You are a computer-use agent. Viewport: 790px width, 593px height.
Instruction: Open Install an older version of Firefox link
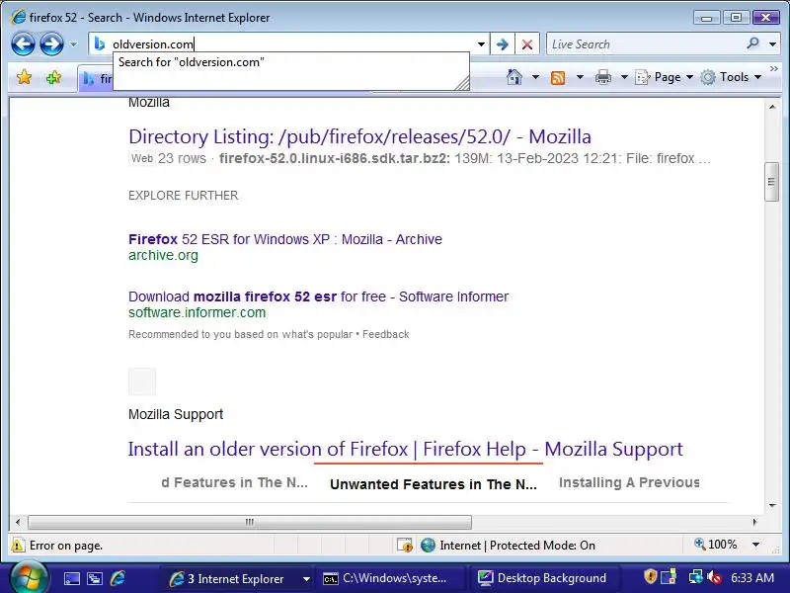tap(406, 449)
